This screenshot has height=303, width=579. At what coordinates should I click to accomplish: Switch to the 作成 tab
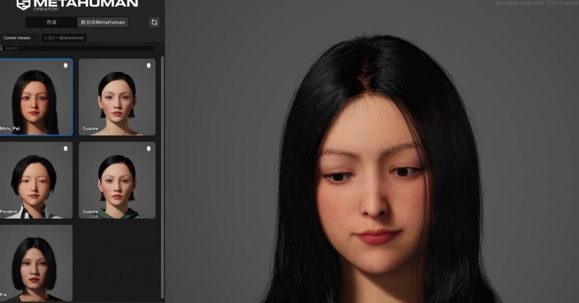51,22
